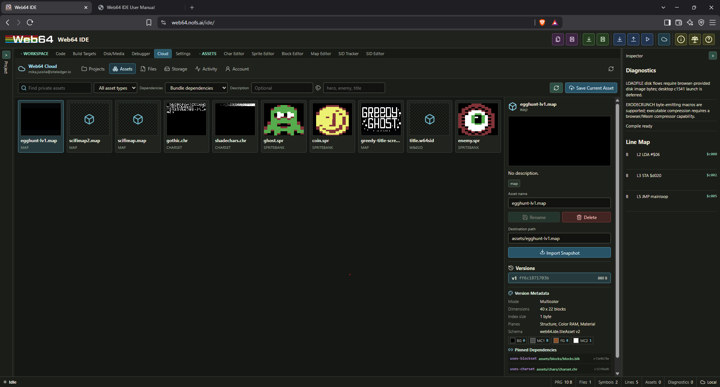The width and height of the screenshot is (720, 387).
Task: Click the blue download arrow icon
Action: [x=619, y=39]
